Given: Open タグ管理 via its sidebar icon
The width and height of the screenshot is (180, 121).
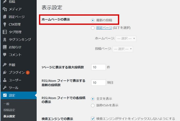Looking at the screenshot, I should click(x=4, y=32).
